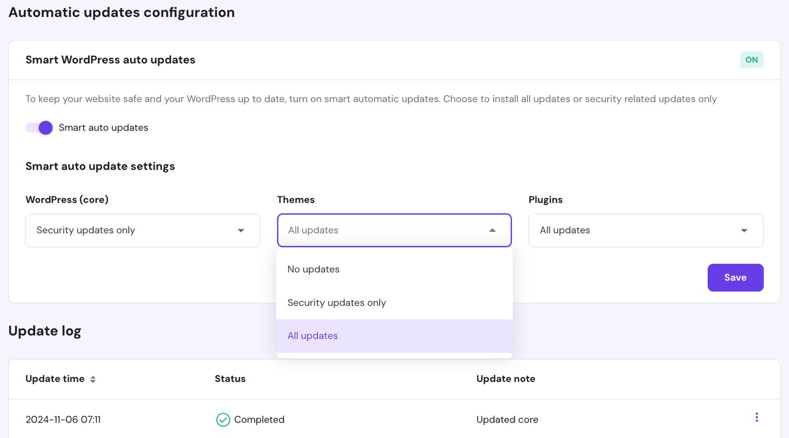The width and height of the screenshot is (789, 438).
Task: Open the Plugins updates dropdown
Action: pyautogui.click(x=646, y=230)
